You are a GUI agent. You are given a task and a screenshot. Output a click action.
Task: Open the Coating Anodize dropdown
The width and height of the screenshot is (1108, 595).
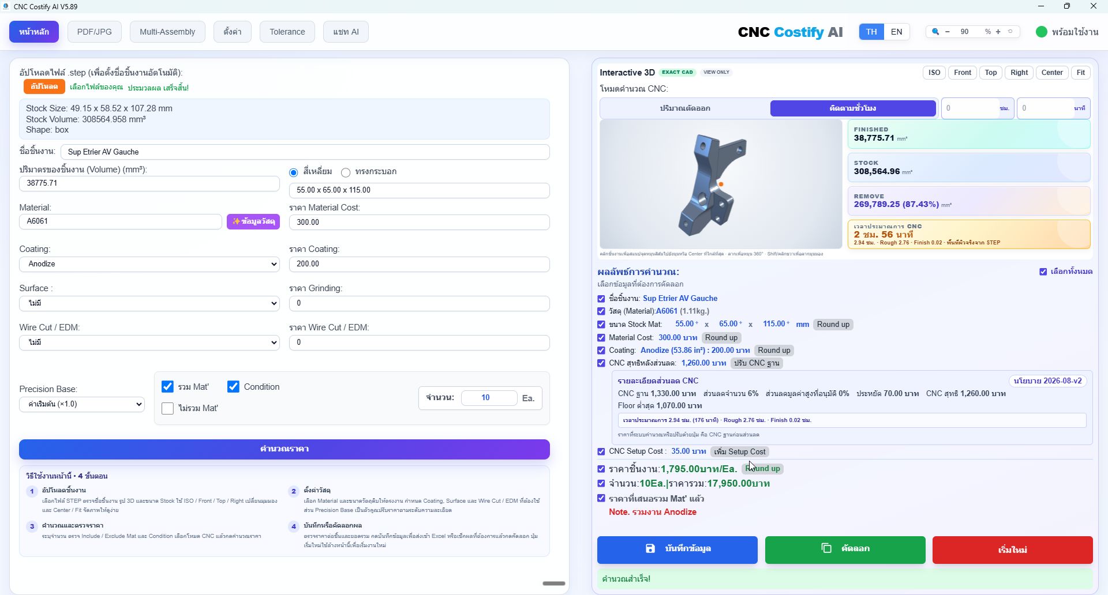click(149, 264)
